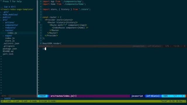Click the 57% indicator in upper statusline
Image resolution: width=187 pixels, height=105 pixels.
[167, 46]
